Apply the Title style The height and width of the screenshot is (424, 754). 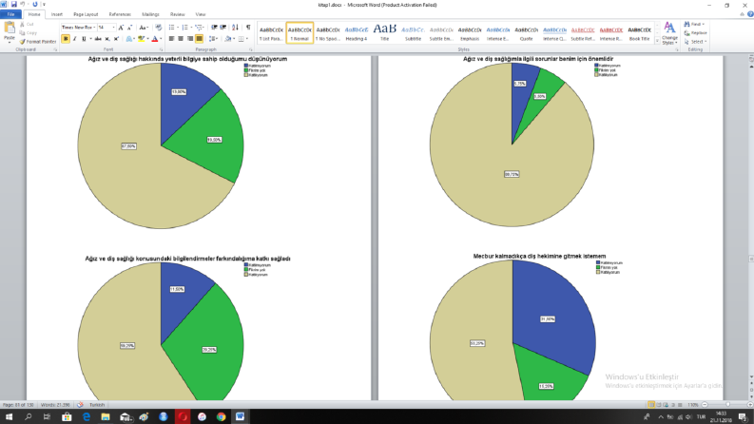pos(385,33)
